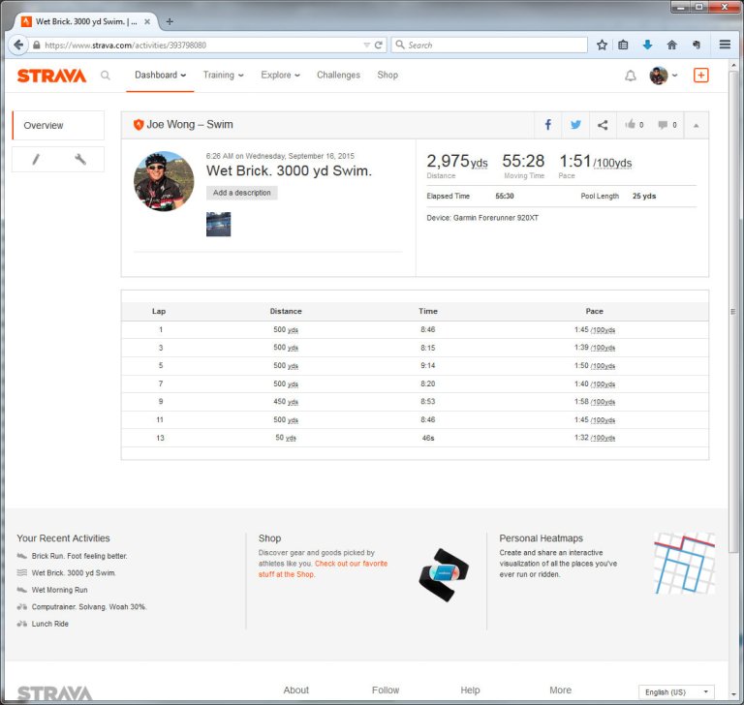Open the Brick Run recent activity link

pos(79,556)
